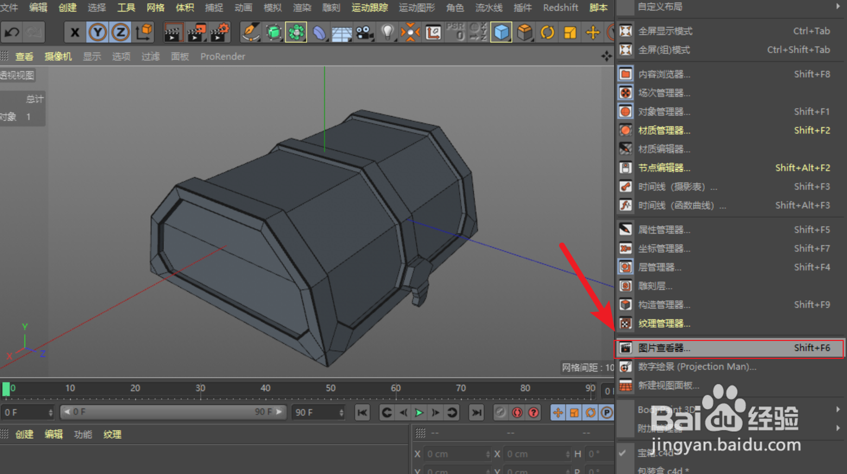Open 查看 viewport menu
Image resolution: width=847 pixels, height=474 pixels.
[x=24, y=56]
